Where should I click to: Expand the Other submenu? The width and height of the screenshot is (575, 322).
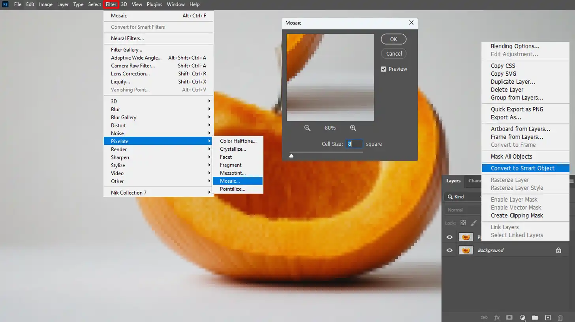pos(158,181)
